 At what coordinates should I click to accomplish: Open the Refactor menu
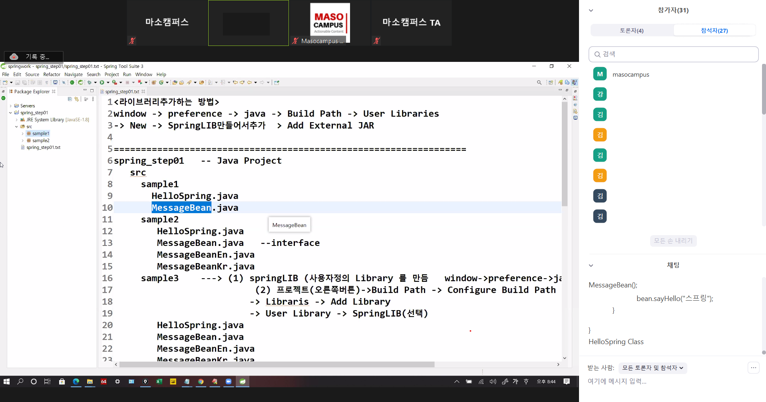52,75
